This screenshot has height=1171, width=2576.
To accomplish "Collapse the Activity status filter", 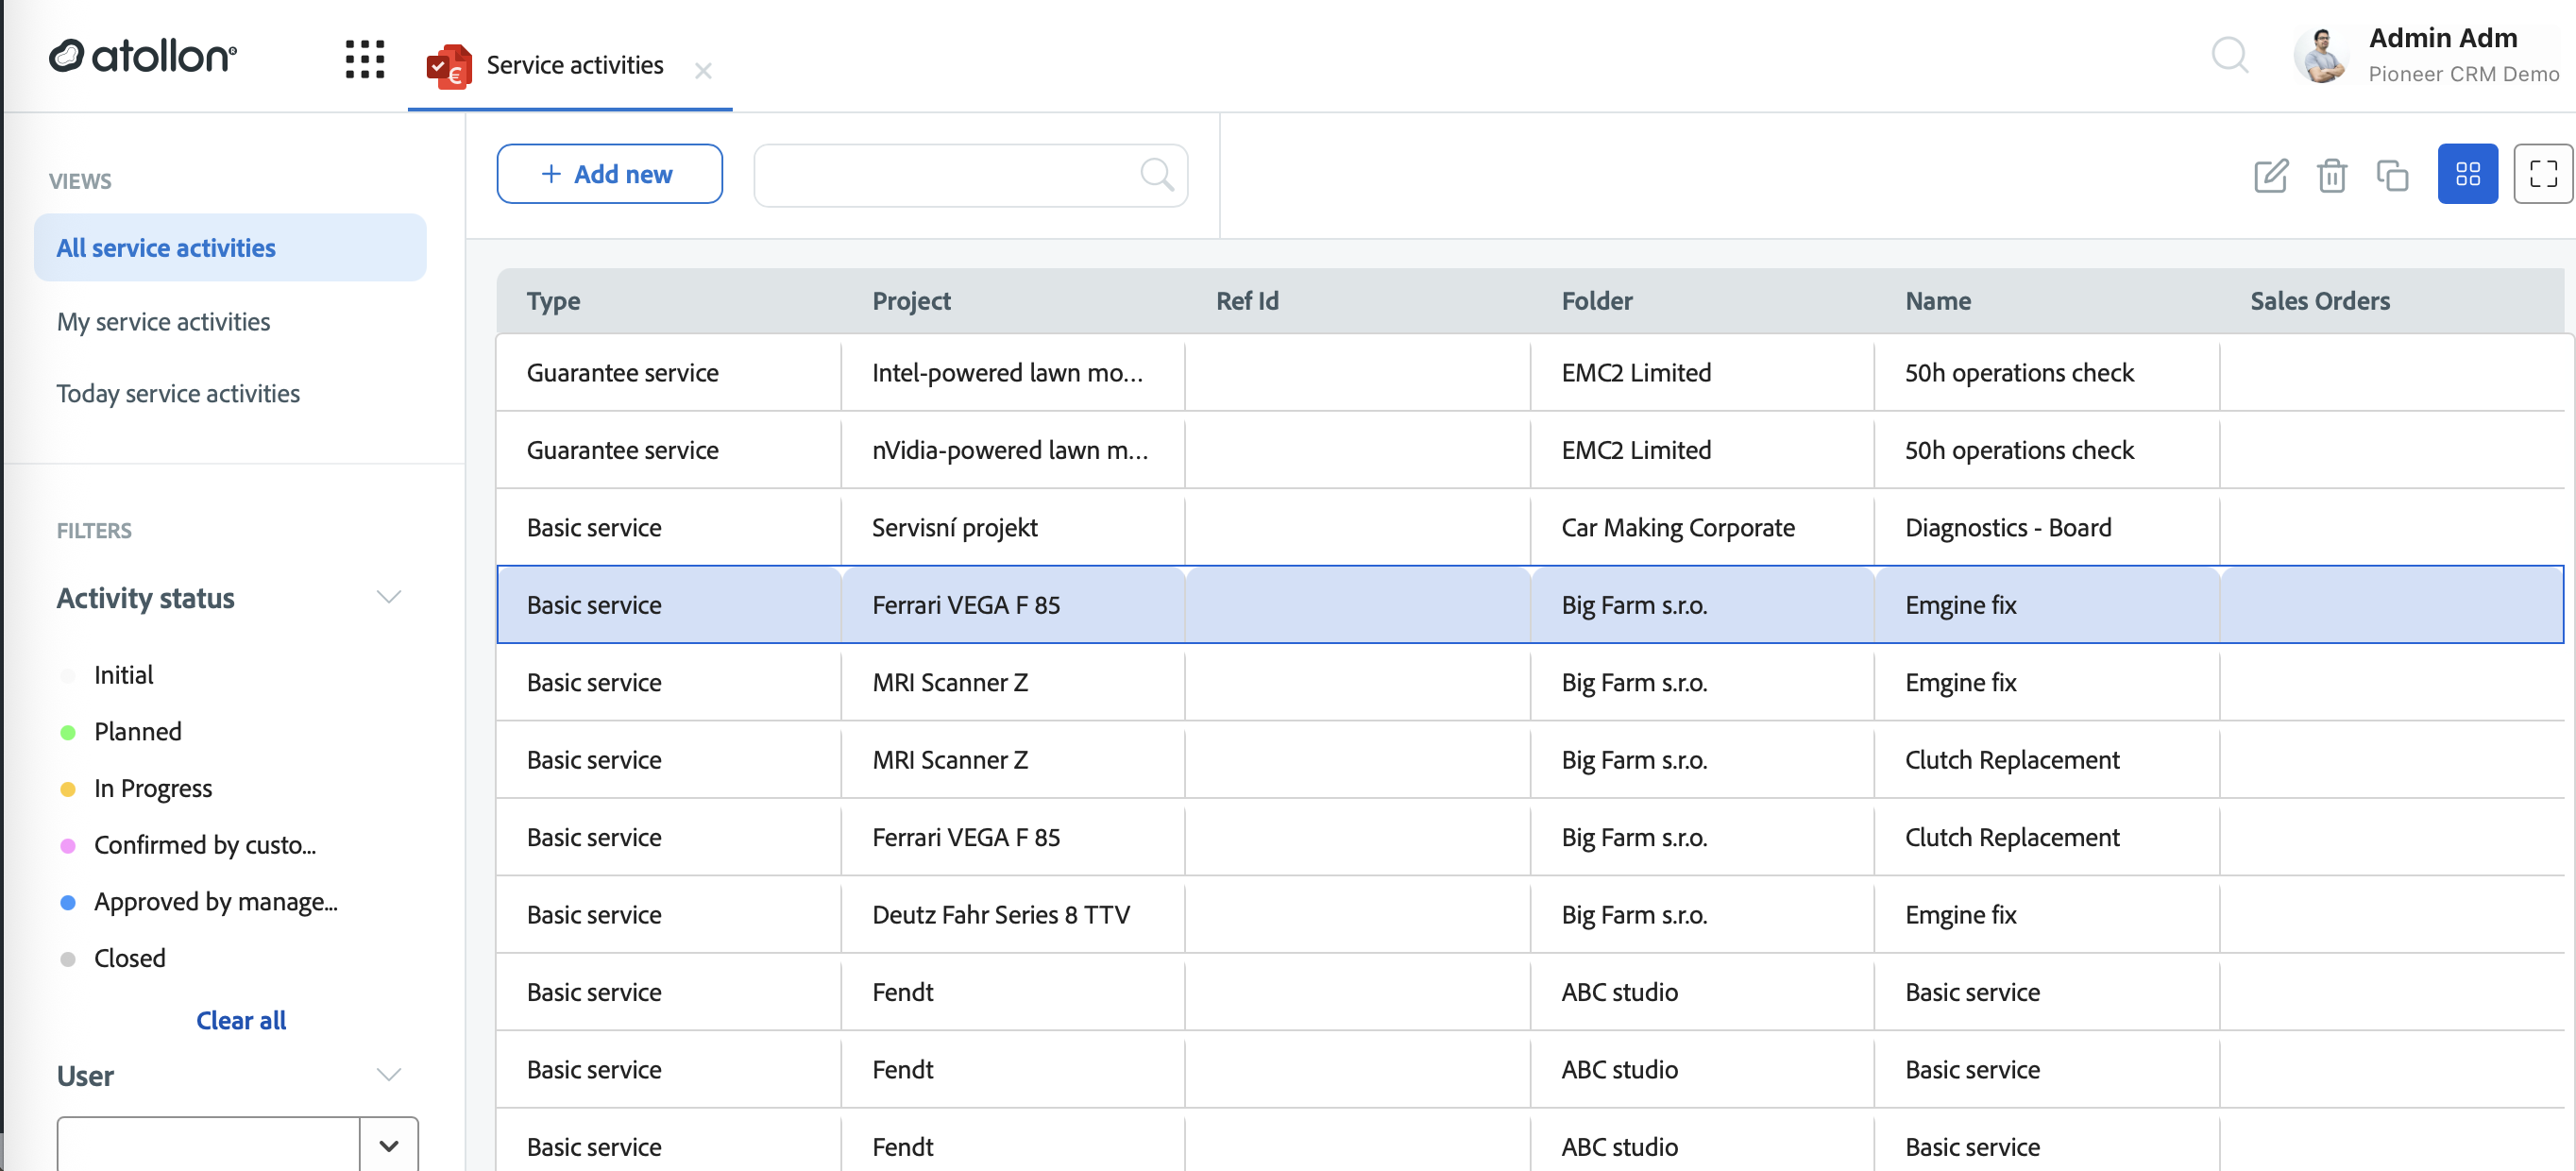I will pos(388,597).
